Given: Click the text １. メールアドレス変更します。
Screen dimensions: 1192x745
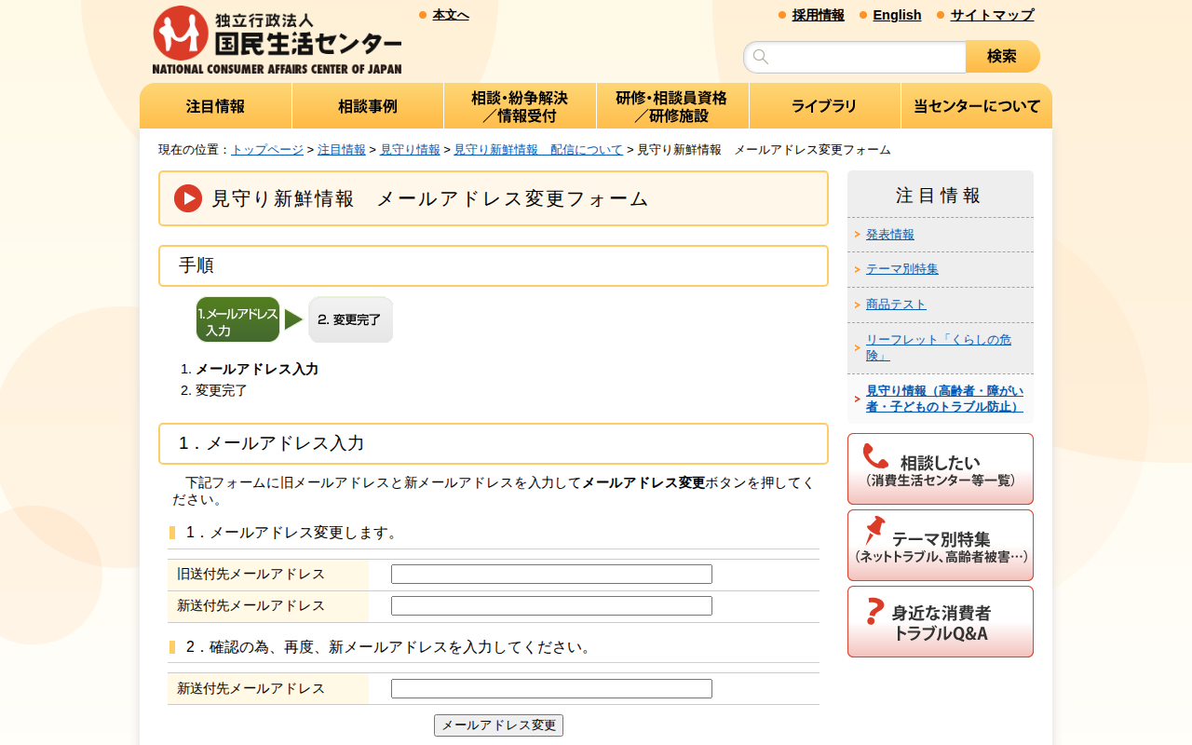Looking at the screenshot, I should pos(294,533).
